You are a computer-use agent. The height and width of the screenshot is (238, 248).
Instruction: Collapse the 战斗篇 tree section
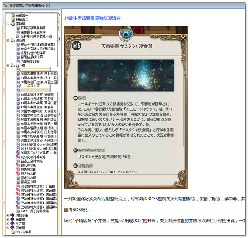pyautogui.click(x=8, y=65)
